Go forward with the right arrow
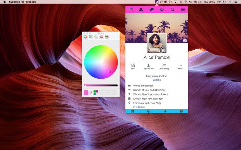 (x=165, y=111)
